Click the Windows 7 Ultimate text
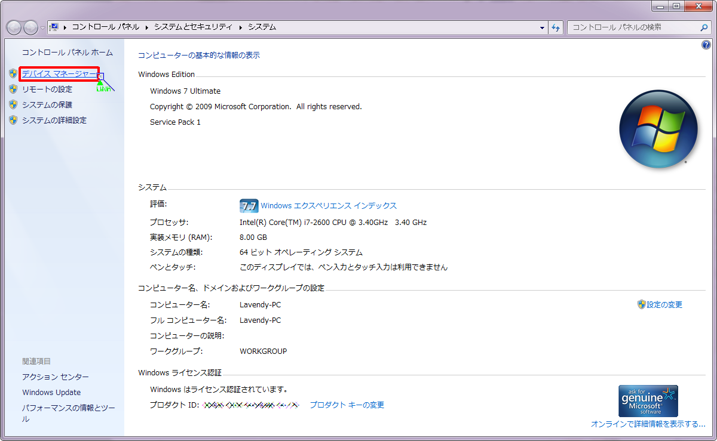 (x=185, y=91)
